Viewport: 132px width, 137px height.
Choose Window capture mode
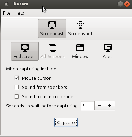pyautogui.click(x=80, y=51)
